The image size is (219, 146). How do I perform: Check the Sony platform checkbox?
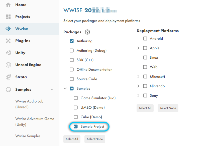point(145,95)
